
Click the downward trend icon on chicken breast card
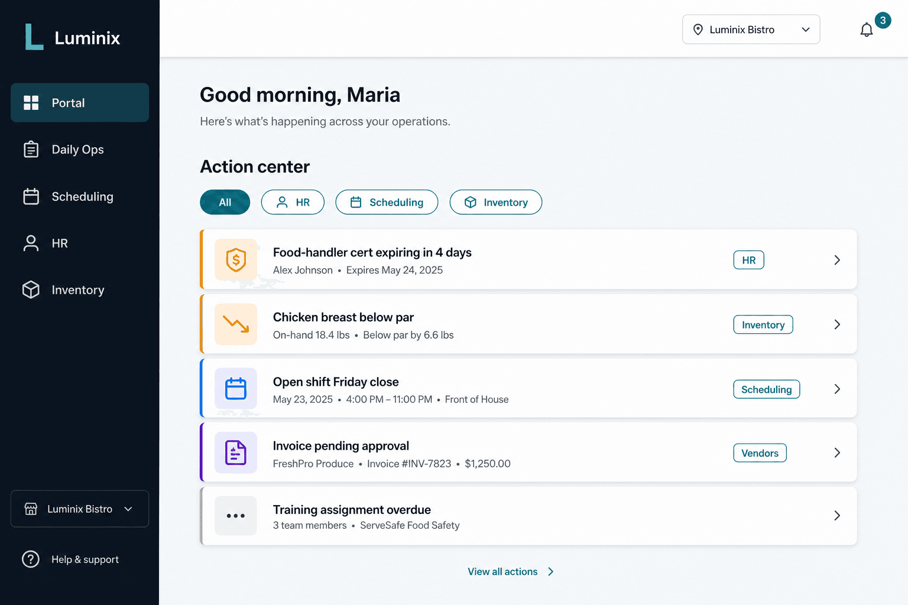[x=236, y=324]
